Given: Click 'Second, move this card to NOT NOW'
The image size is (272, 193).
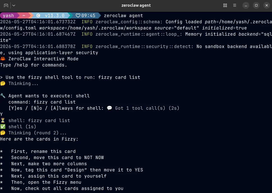Looking at the screenshot, I should click(58, 158).
